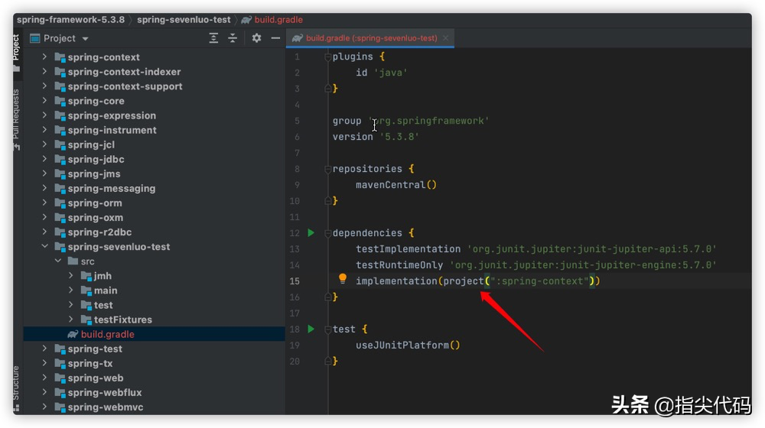Fold the plugins block with gutter marker
Screen dimensions: 765x428
(328, 57)
